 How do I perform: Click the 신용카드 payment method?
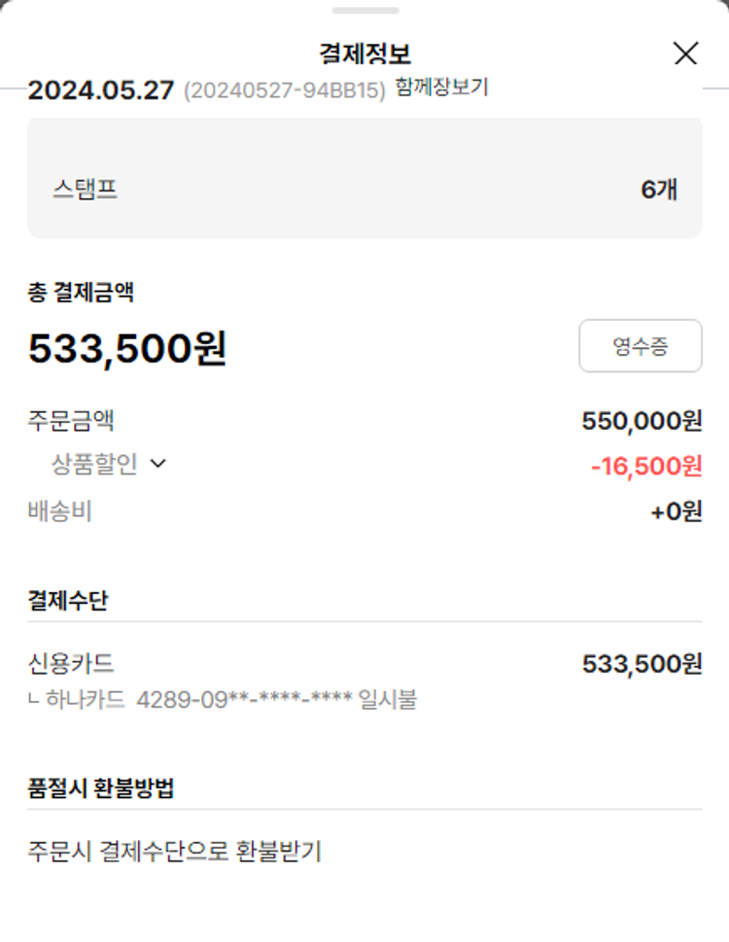(x=71, y=664)
